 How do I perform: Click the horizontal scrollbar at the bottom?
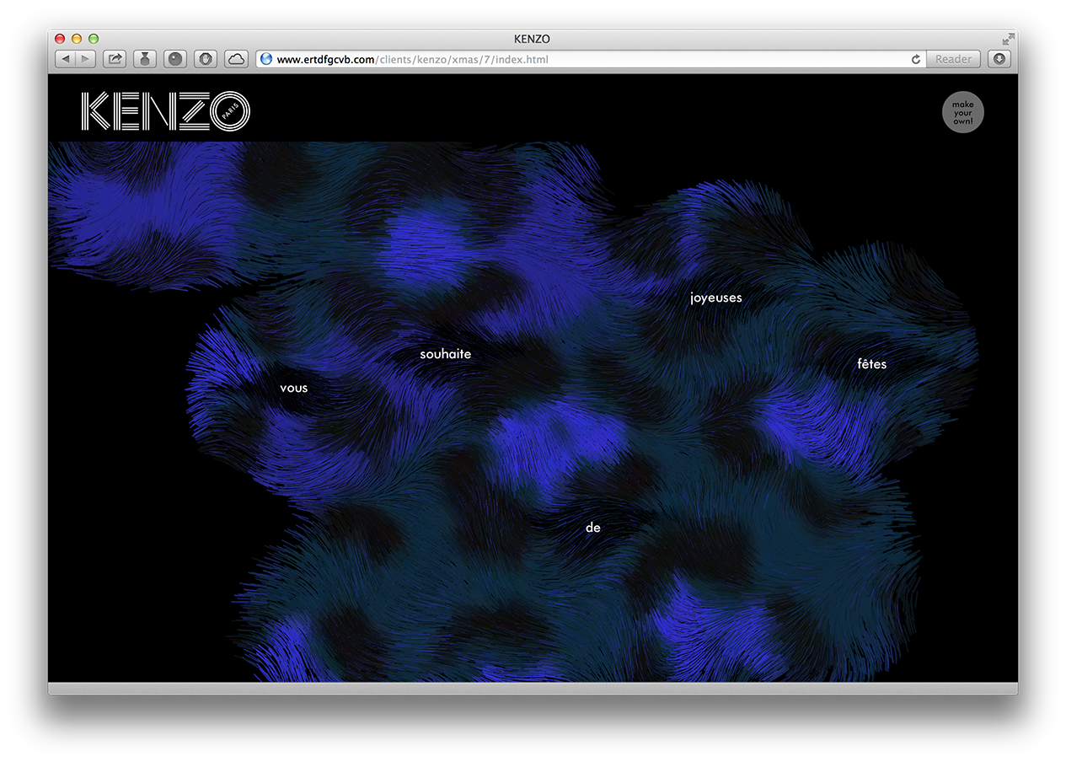pos(533,687)
